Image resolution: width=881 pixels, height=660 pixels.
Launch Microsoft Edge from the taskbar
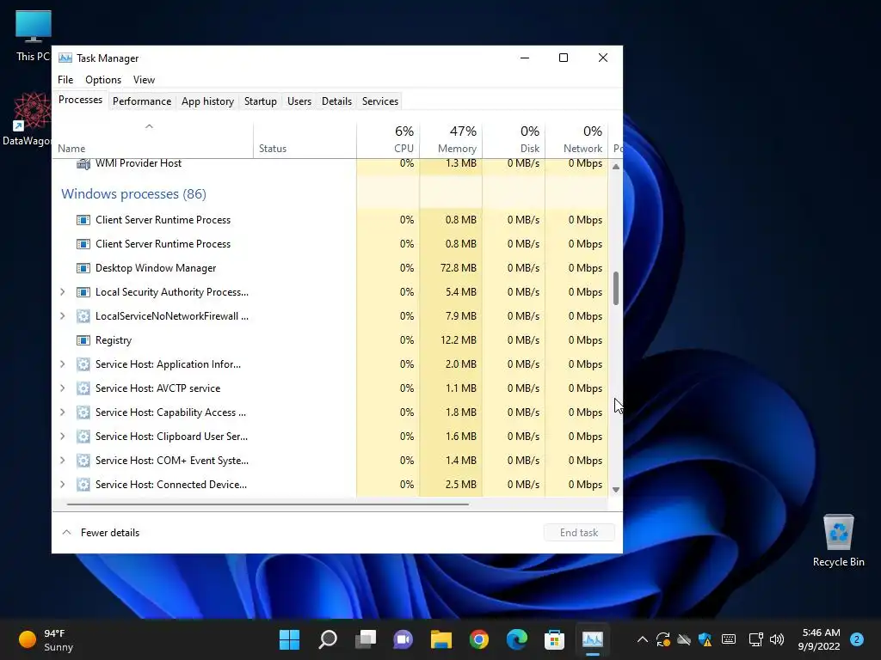point(517,639)
